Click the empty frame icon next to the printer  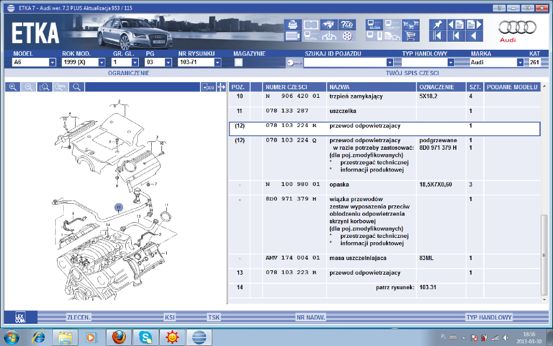pyautogui.click(x=311, y=25)
